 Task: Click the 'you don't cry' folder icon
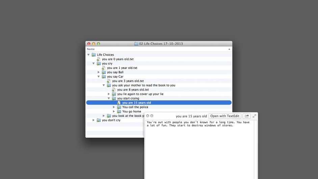click(99, 120)
